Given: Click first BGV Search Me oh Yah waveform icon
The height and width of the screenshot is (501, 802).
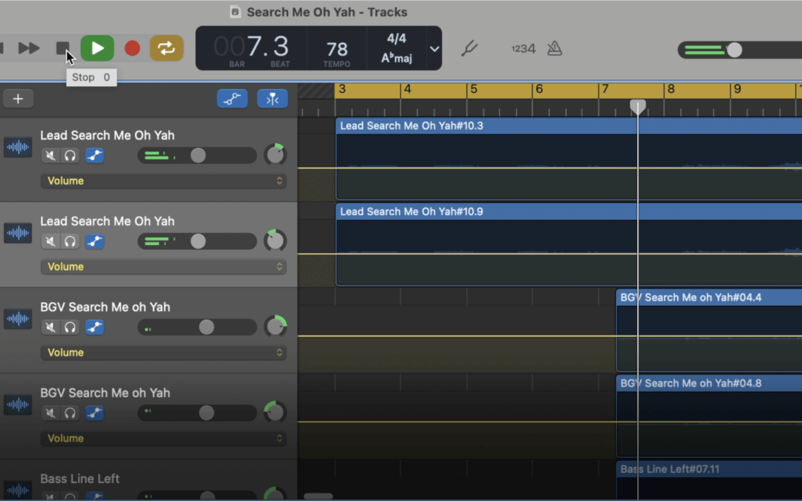Looking at the screenshot, I should pos(18,319).
